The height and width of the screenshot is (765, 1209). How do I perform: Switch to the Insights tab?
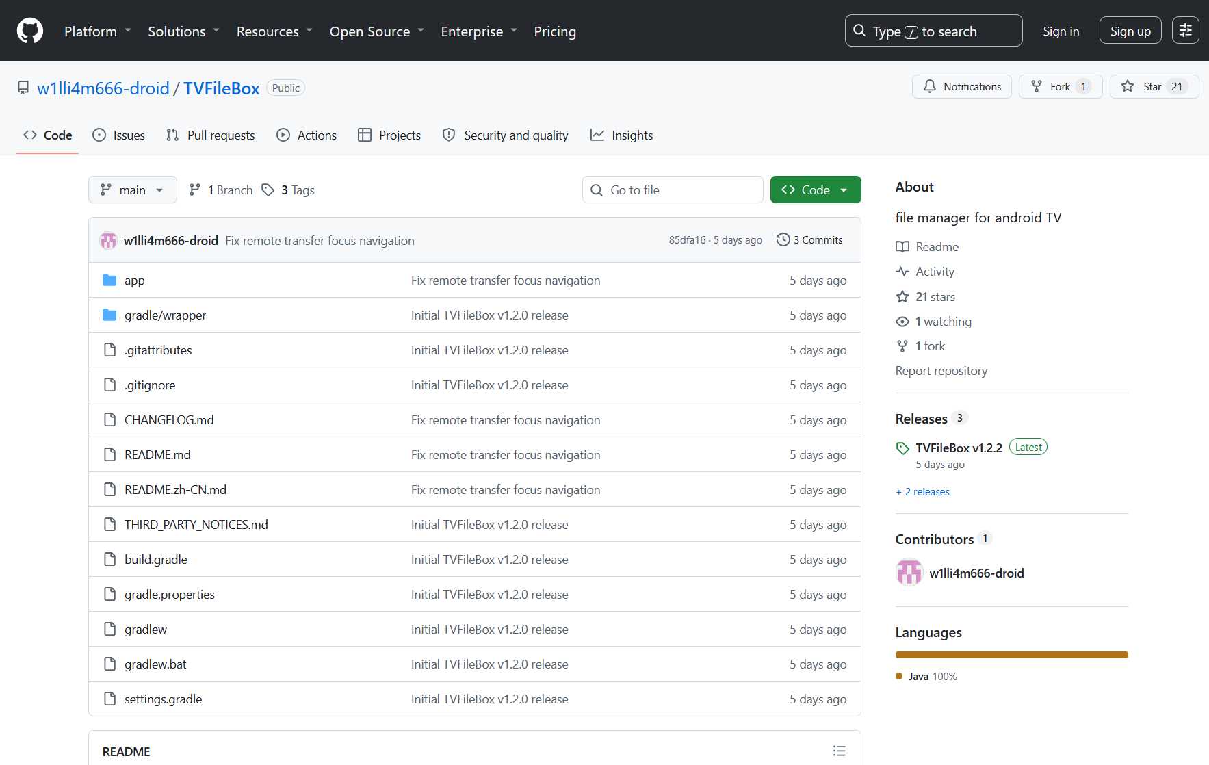point(622,135)
